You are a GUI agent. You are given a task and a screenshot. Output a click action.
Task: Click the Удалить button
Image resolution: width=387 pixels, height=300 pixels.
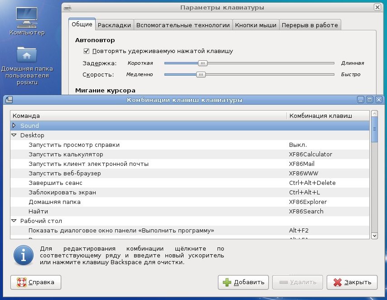coord(298,282)
